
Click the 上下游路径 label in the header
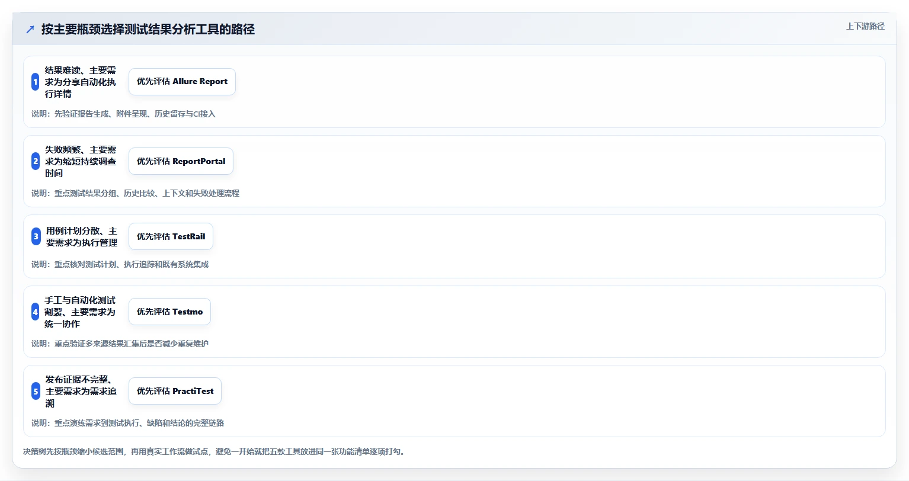[865, 26]
